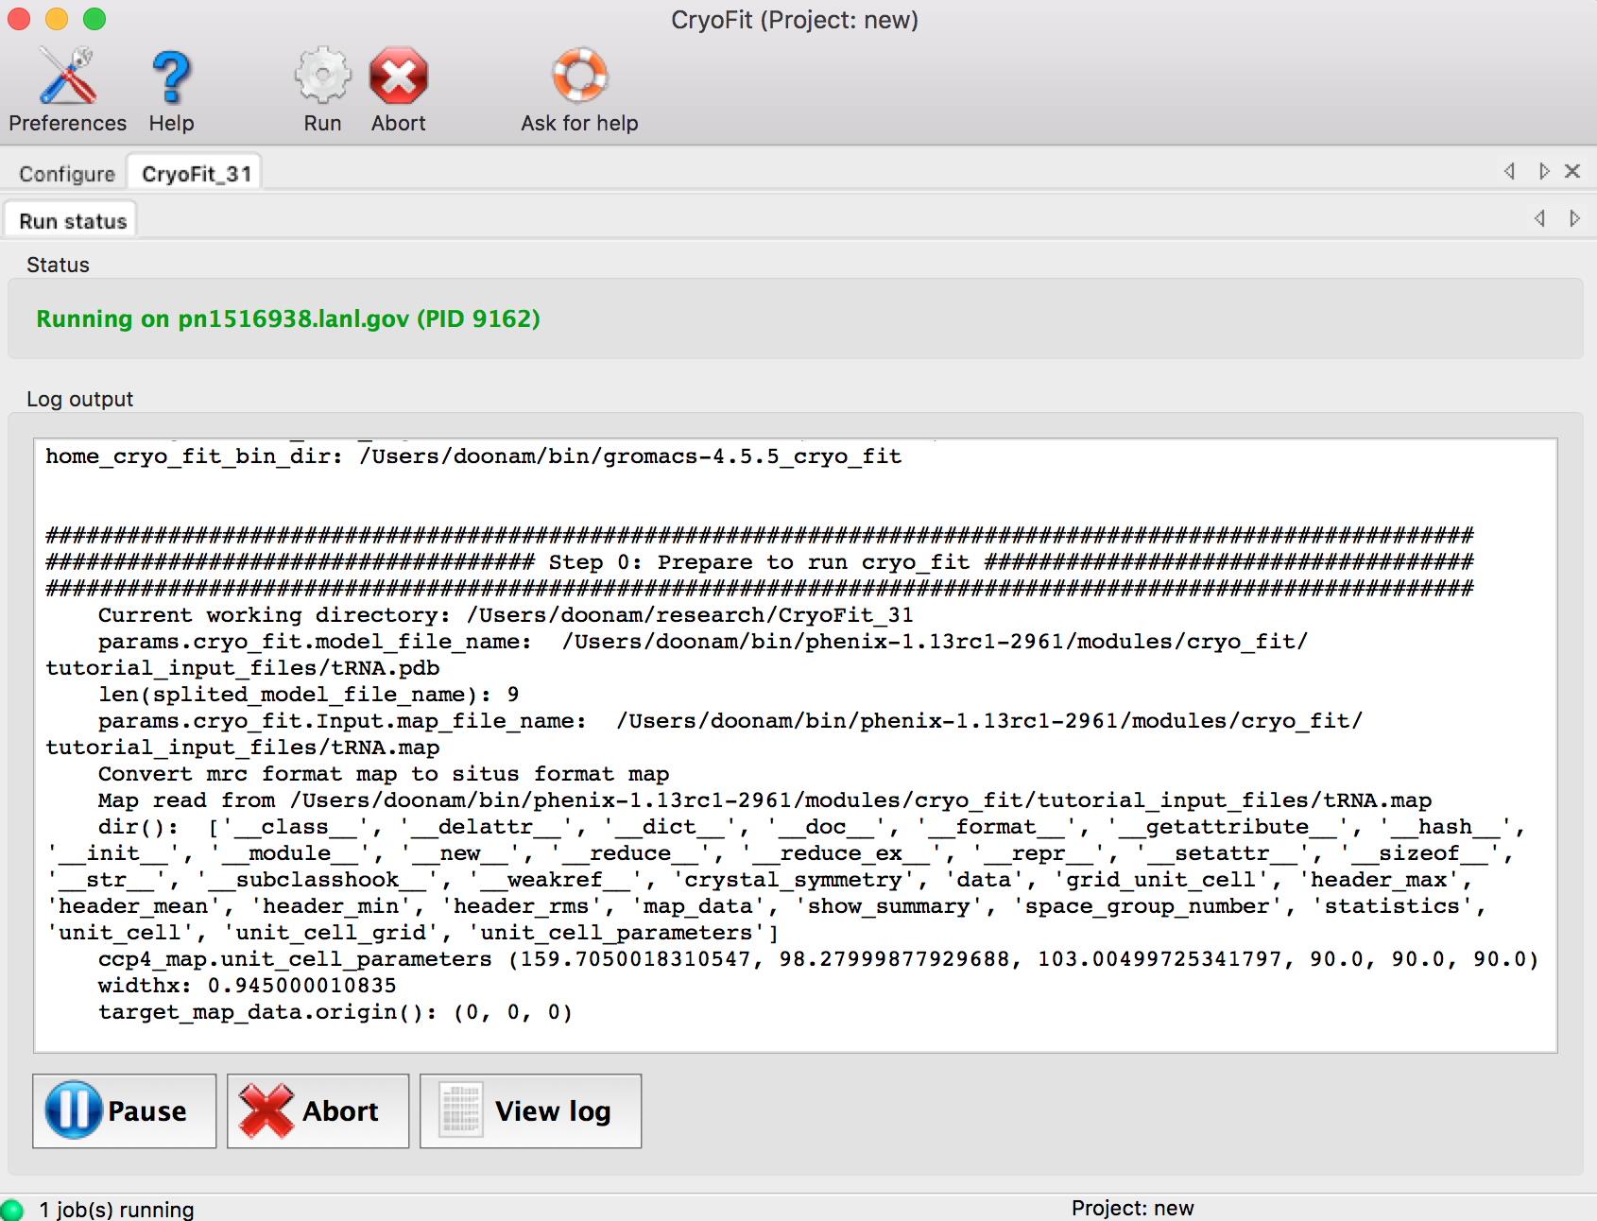Screen dimensions: 1597x1221
Task: Close the CryoFit_31 tab with the X
Action: click(x=1572, y=171)
